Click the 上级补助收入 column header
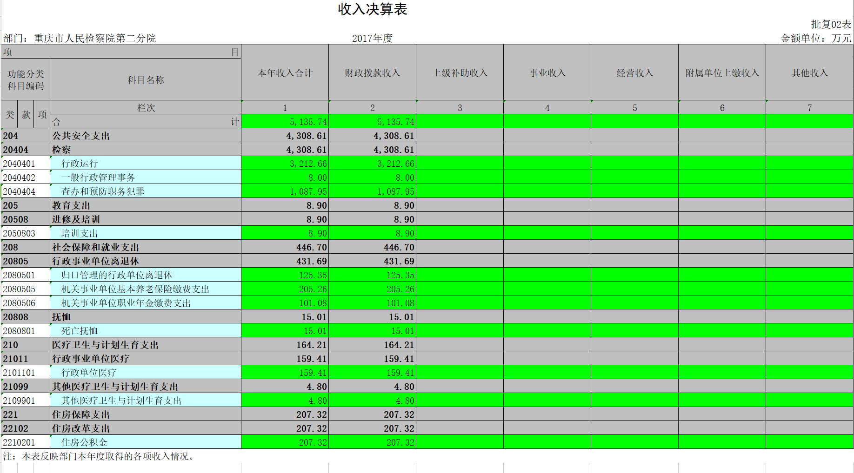Viewport: 854px width, 473px height. (460, 73)
